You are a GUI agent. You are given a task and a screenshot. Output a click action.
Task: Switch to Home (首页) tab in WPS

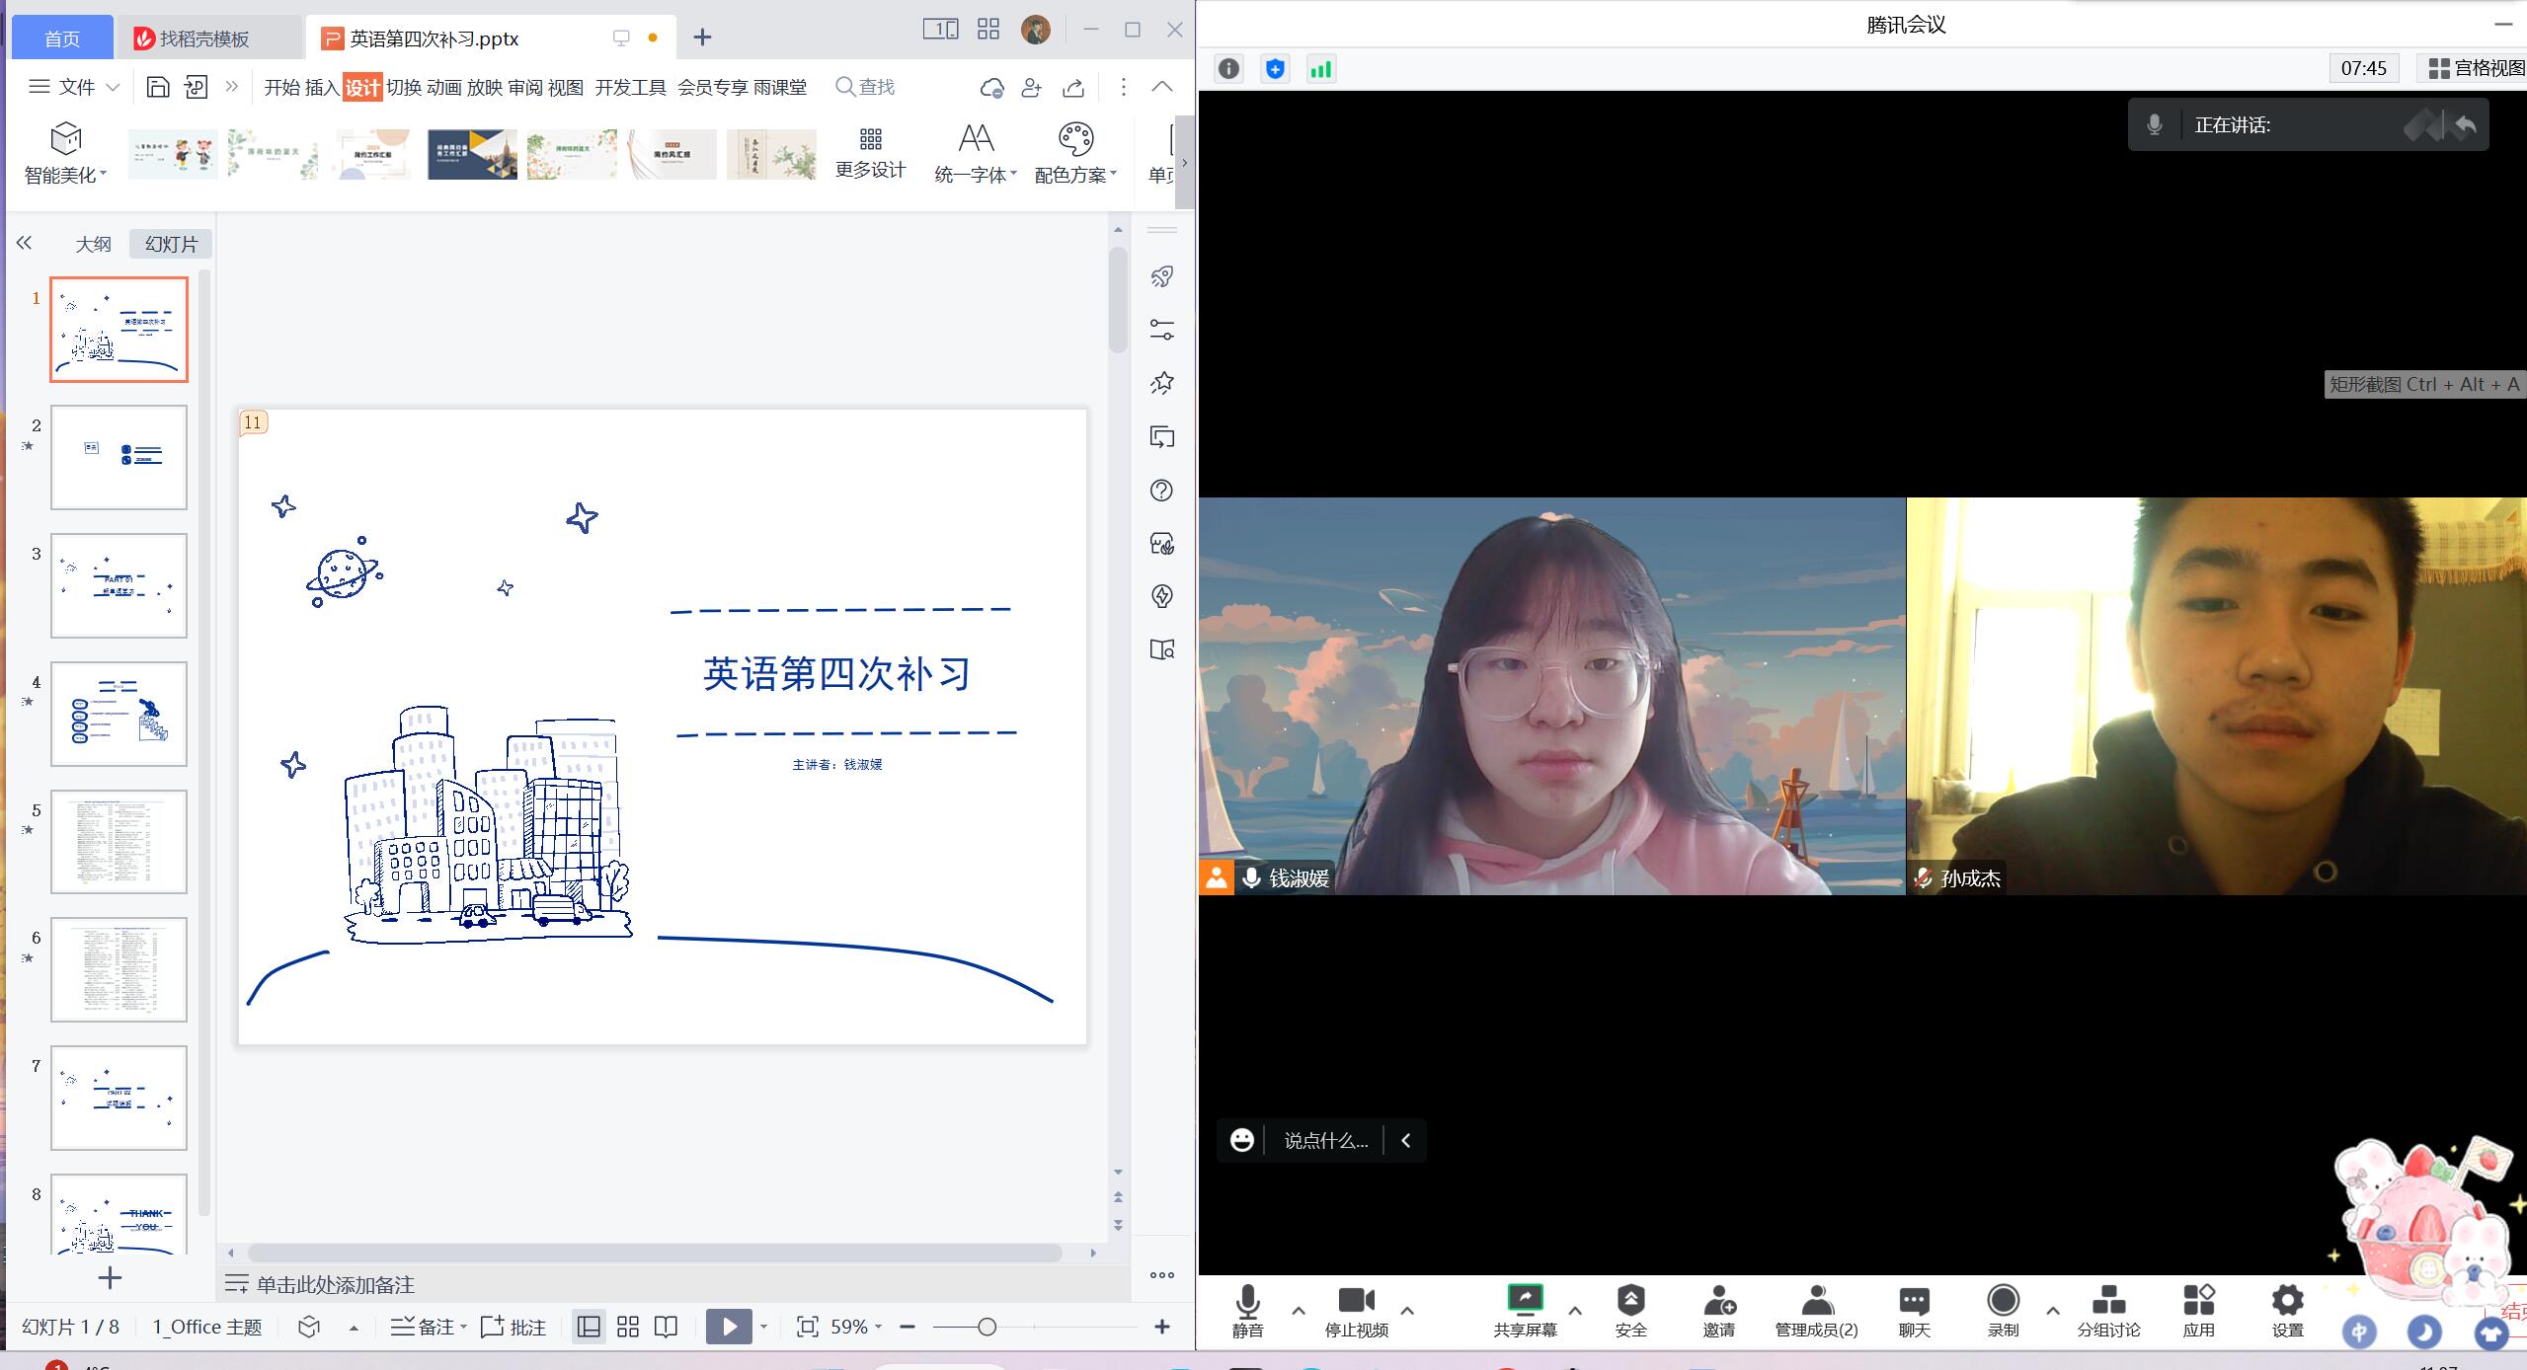pyautogui.click(x=62, y=38)
